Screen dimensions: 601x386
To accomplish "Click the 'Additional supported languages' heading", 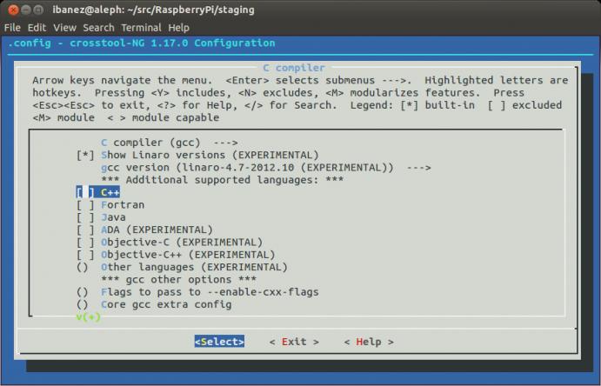I will coord(223,180).
